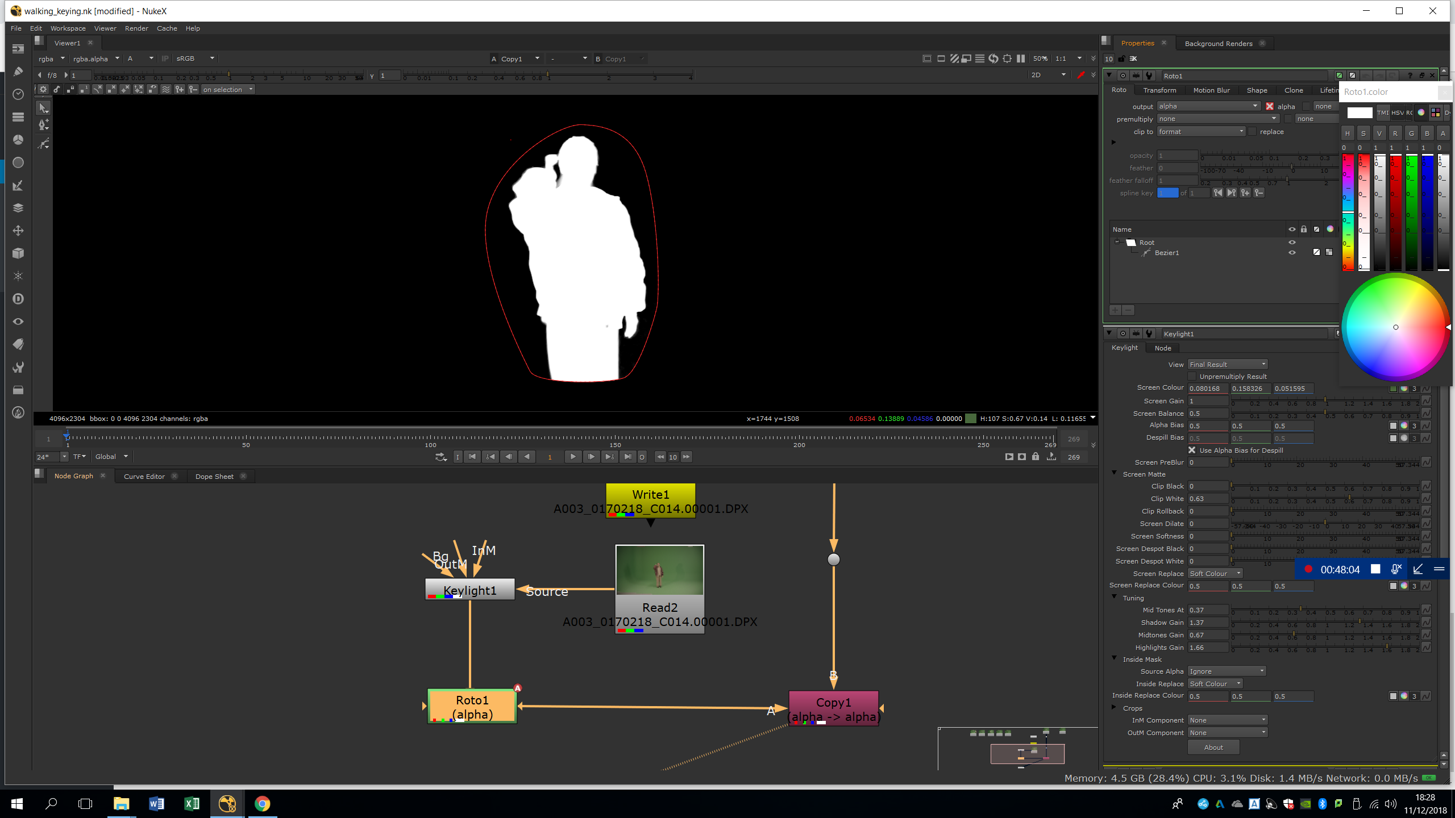The height and width of the screenshot is (818, 1455).
Task: Open the Render menu
Action: click(136, 28)
